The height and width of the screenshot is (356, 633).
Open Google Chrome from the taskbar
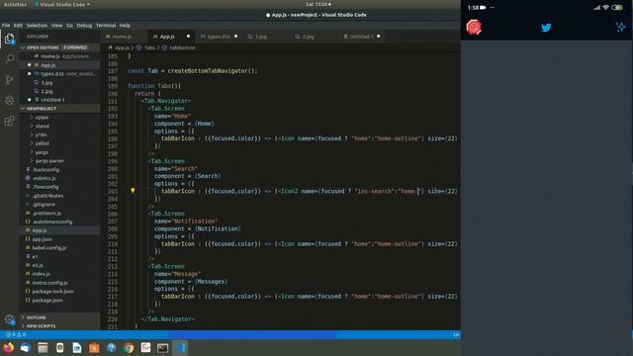129,347
